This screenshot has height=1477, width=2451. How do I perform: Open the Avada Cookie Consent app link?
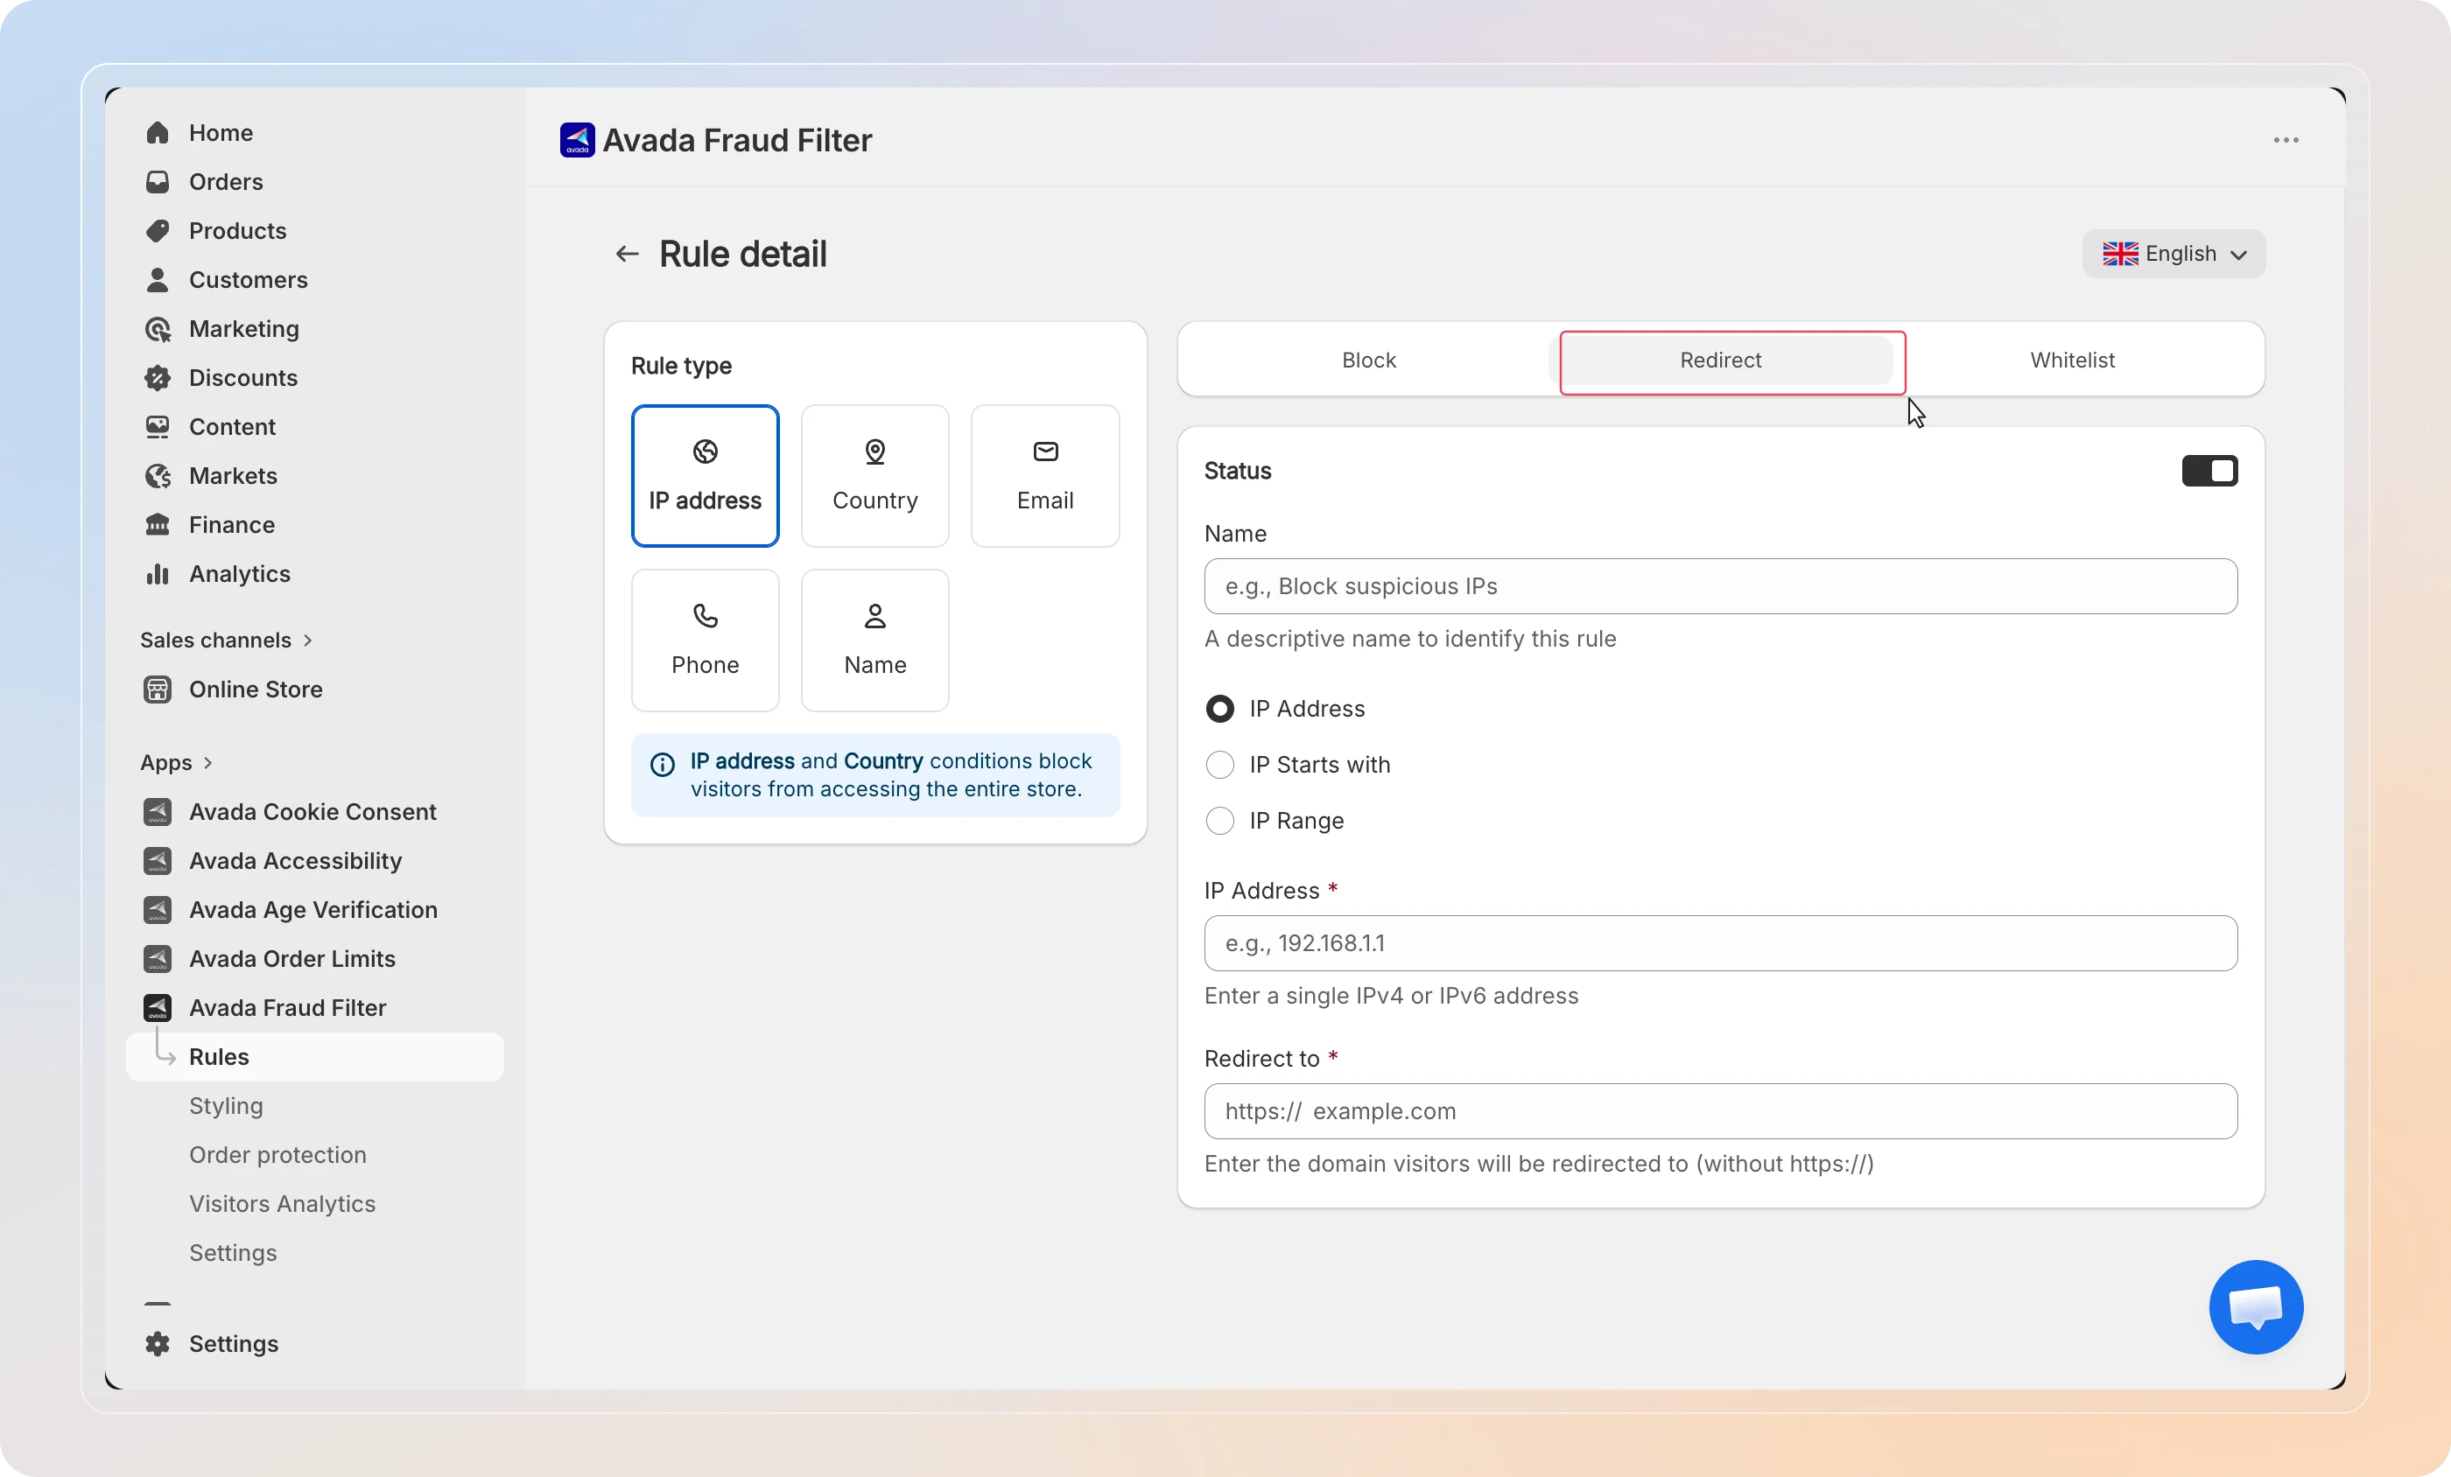coord(313,812)
